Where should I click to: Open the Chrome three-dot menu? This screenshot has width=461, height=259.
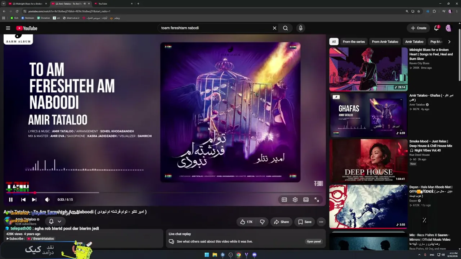click(457, 11)
